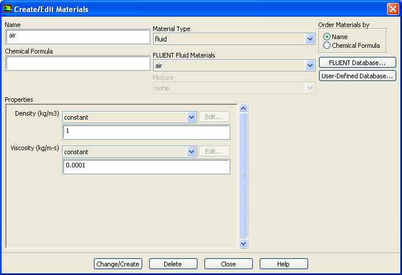Screen dimensions: 402x275
Task: Click the material Name input field
Action: [77, 36]
